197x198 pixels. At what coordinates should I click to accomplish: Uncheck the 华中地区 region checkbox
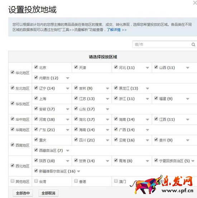(13, 119)
